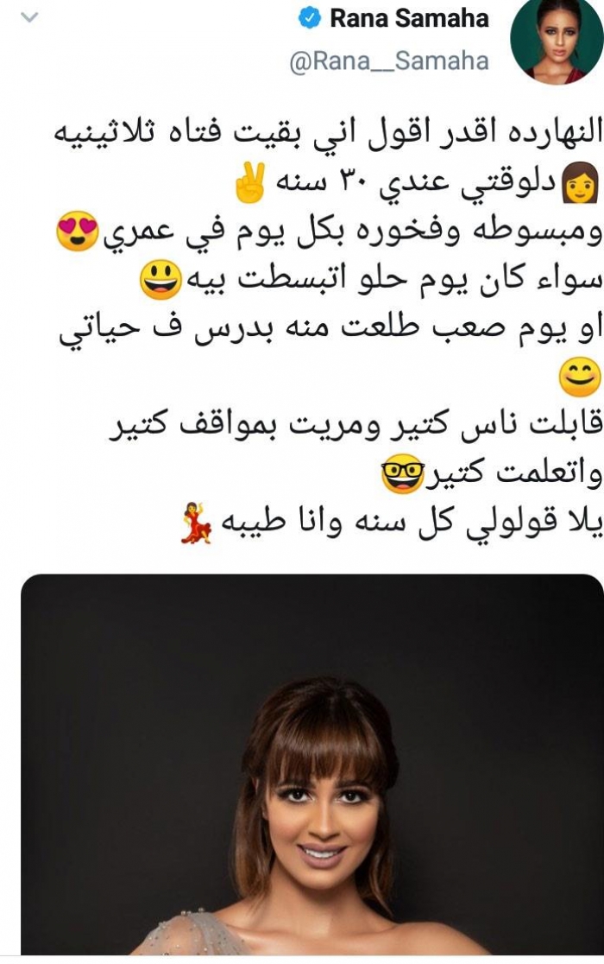The height and width of the screenshot is (964, 604).
Task: Open Rana Samaha's profile picture
Action: point(557,41)
